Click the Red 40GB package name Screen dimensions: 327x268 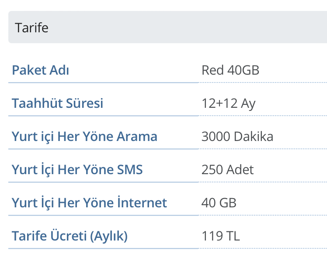tap(230, 70)
